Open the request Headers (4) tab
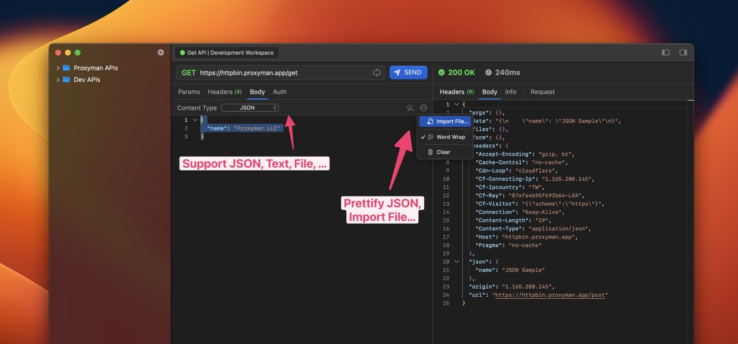Viewport: 738px width, 344px height. click(224, 92)
